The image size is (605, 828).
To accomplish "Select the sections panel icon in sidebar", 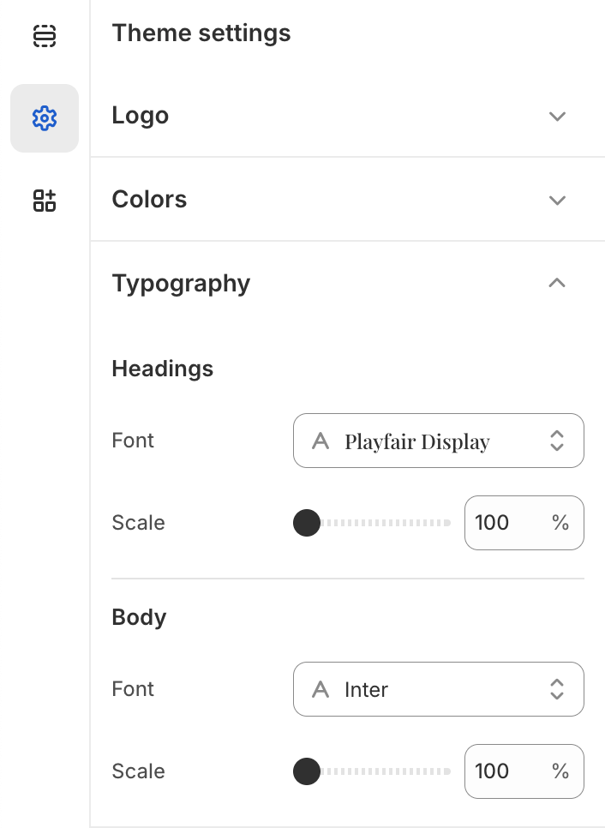I will 45,36.
